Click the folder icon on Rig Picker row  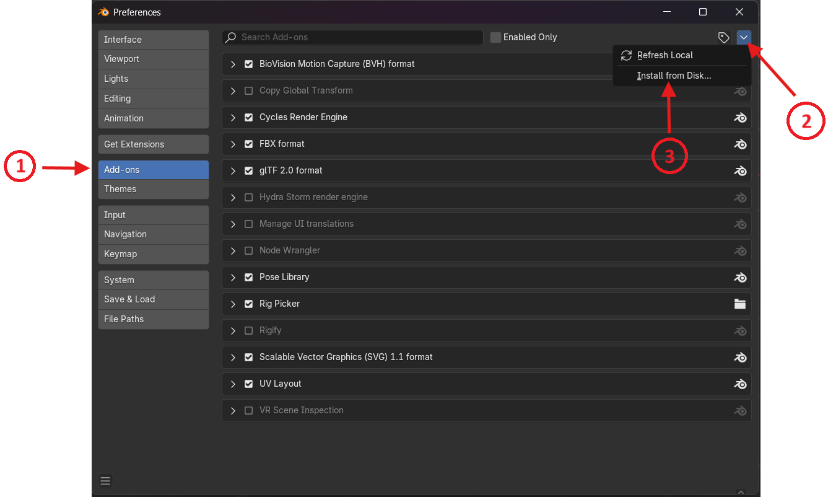coord(740,304)
